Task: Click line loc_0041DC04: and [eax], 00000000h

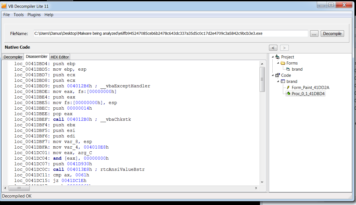Action: click(61, 158)
